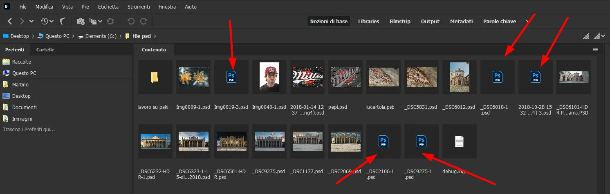Select the pepi.psd thumbnail
The height and width of the screenshot is (194, 610).
pyautogui.click(x=345, y=77)
